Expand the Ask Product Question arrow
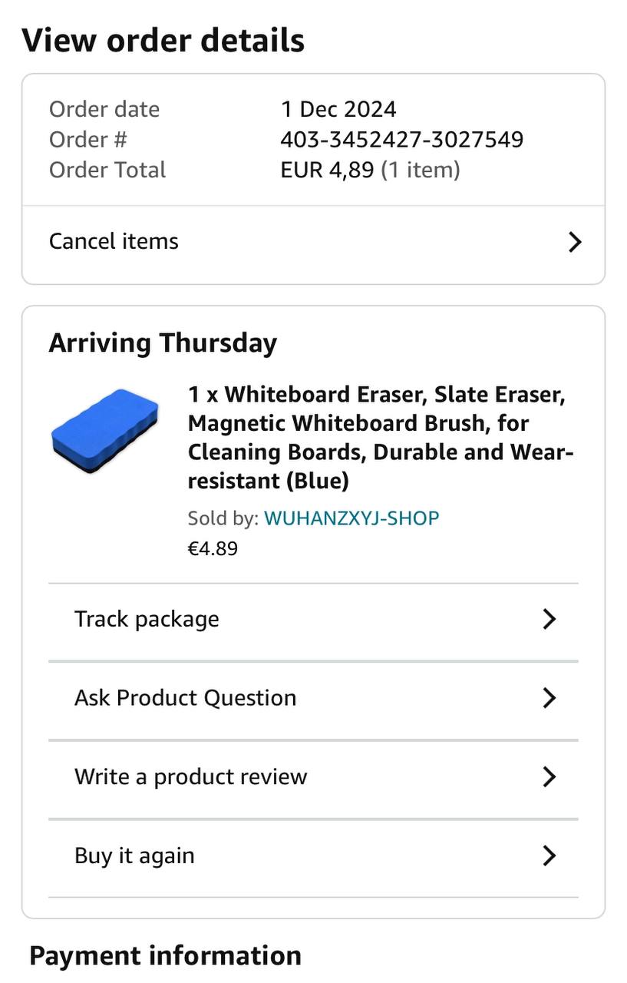 549,697
